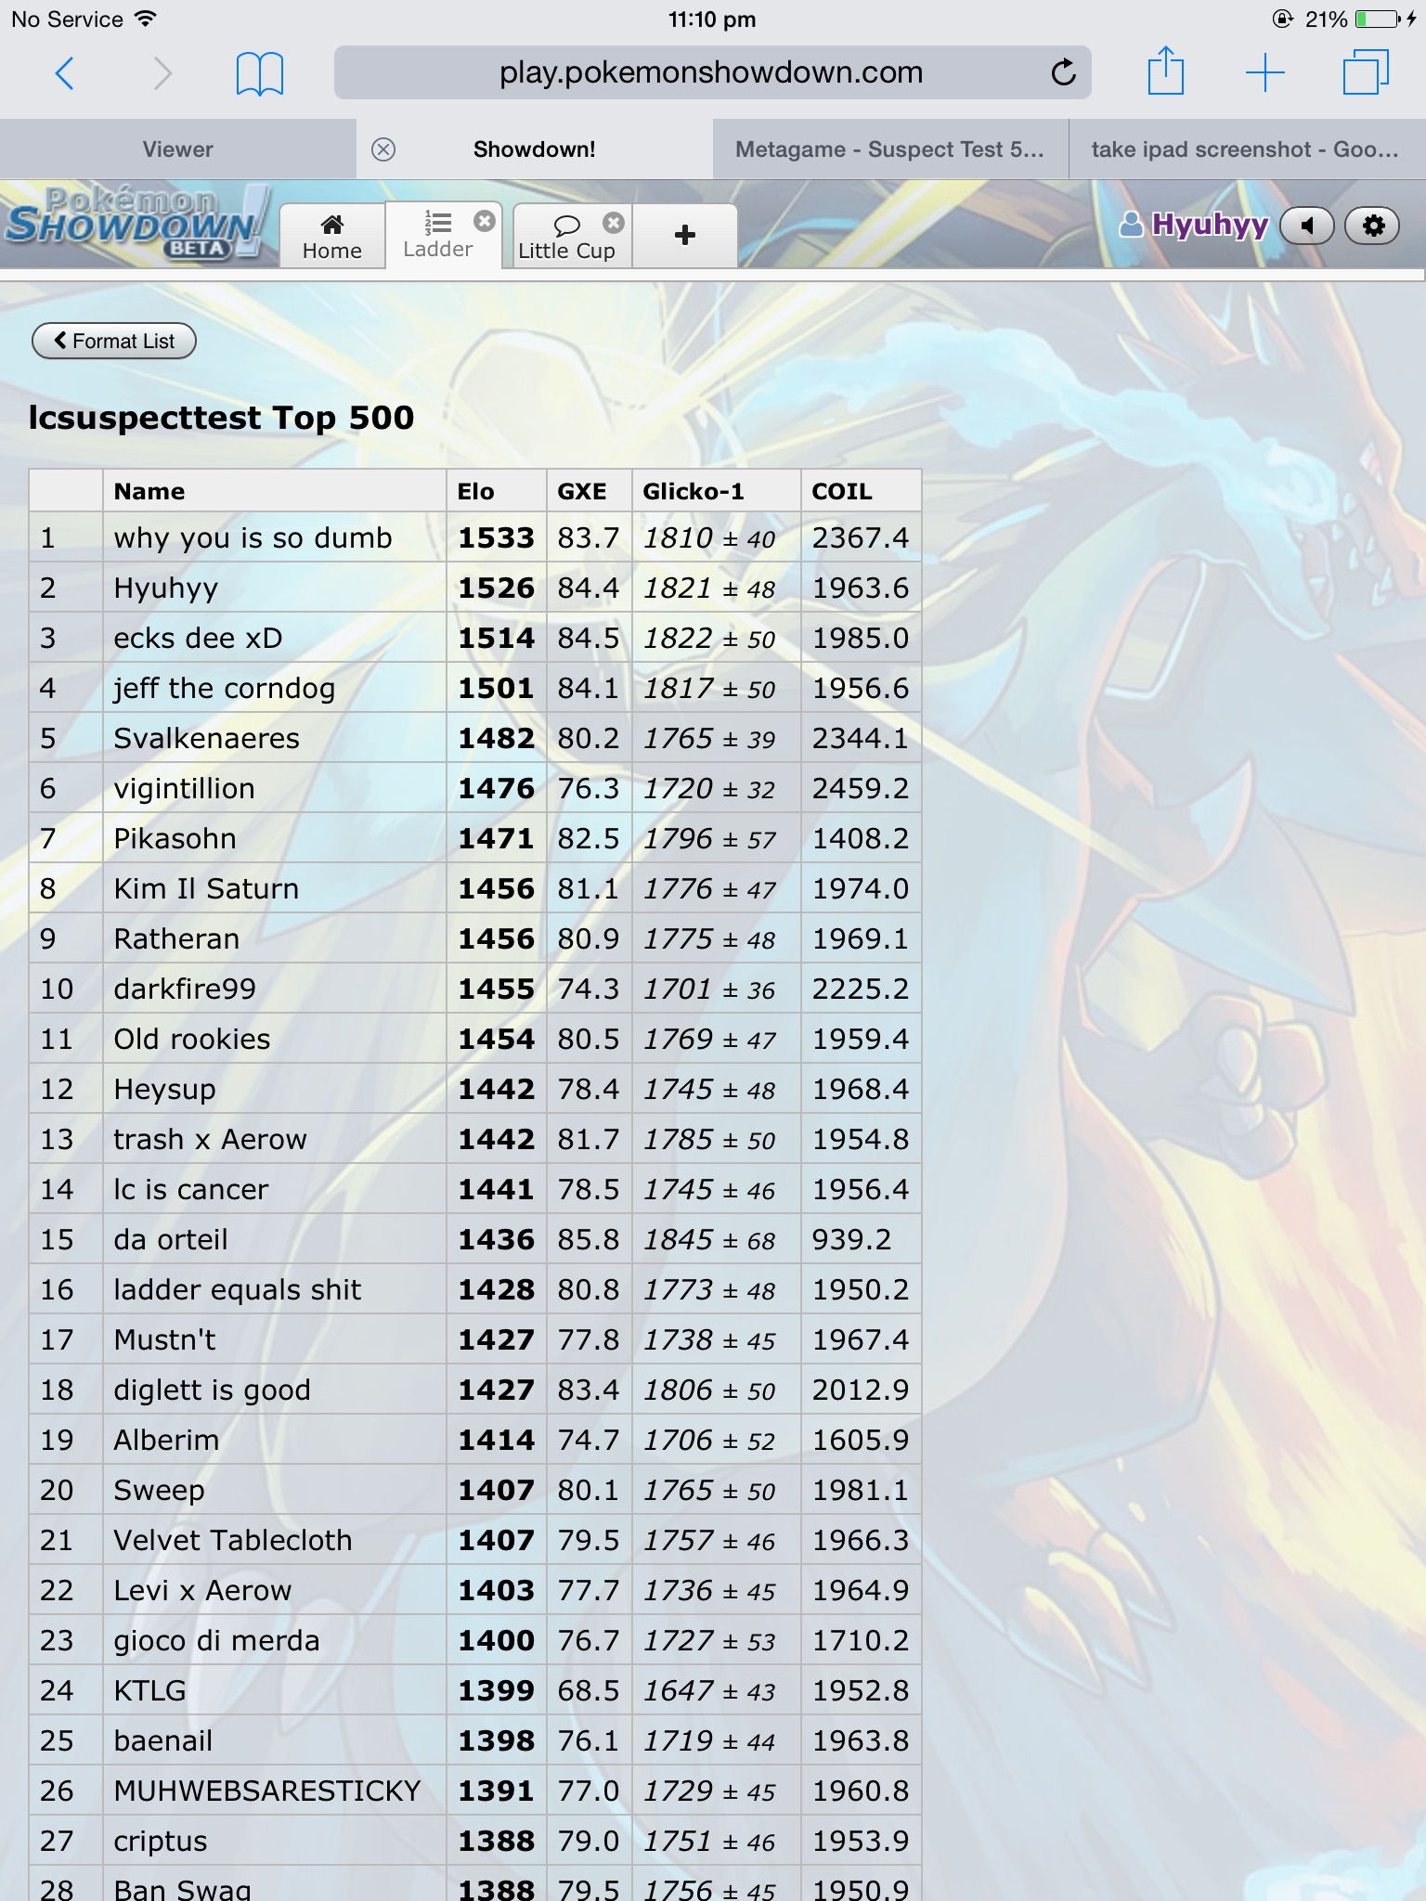Switch to take ipad screenshot tab
Image resolution: width=1426 pixels, height=1901 pixels.
1247,149
